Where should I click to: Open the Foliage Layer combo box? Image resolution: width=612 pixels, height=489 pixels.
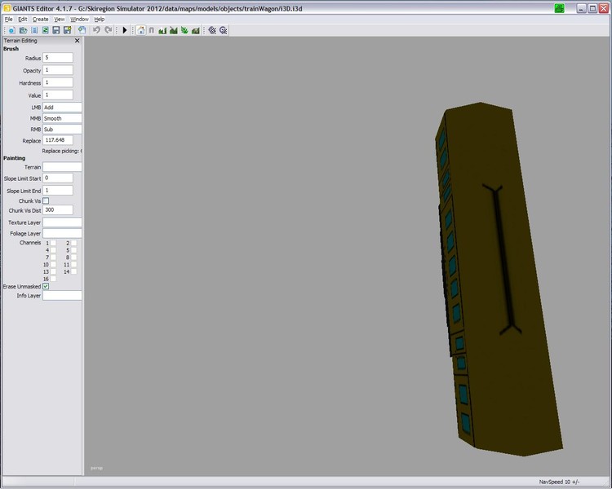pos(62,233)
